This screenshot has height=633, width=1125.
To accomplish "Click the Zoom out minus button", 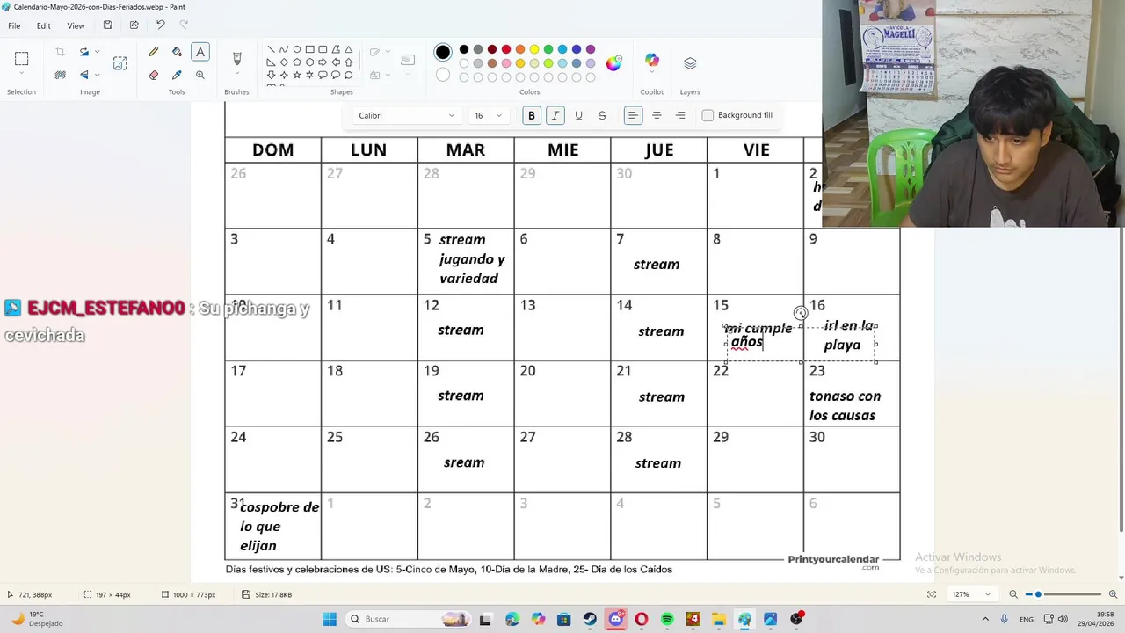I will point(1012,594).
